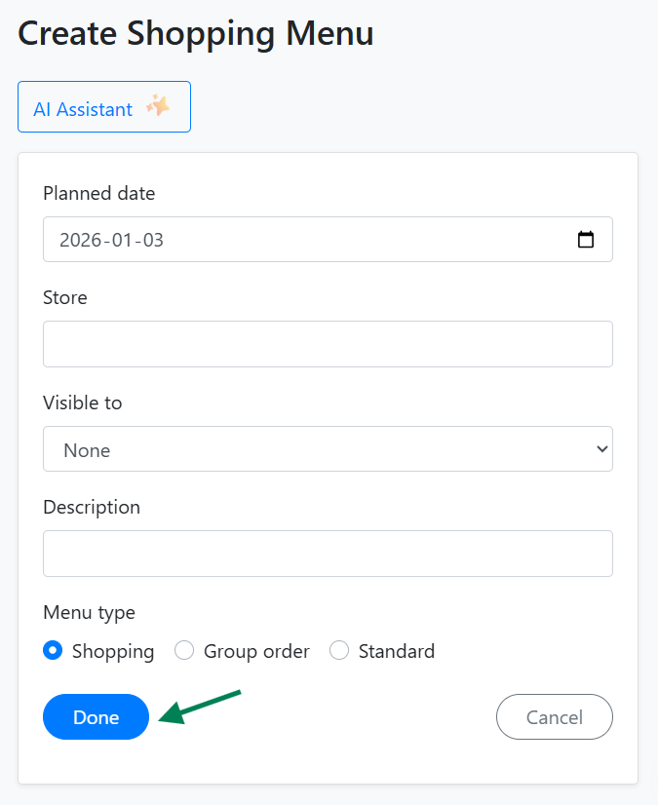Open the date picker calendar icon
This screenshot has height=805, width=658.
click(587, 239)
